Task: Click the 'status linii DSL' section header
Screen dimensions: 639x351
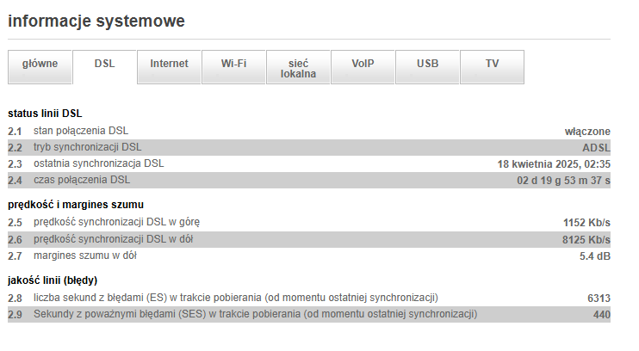Action: pyautogui.click(x=45, y=114)
